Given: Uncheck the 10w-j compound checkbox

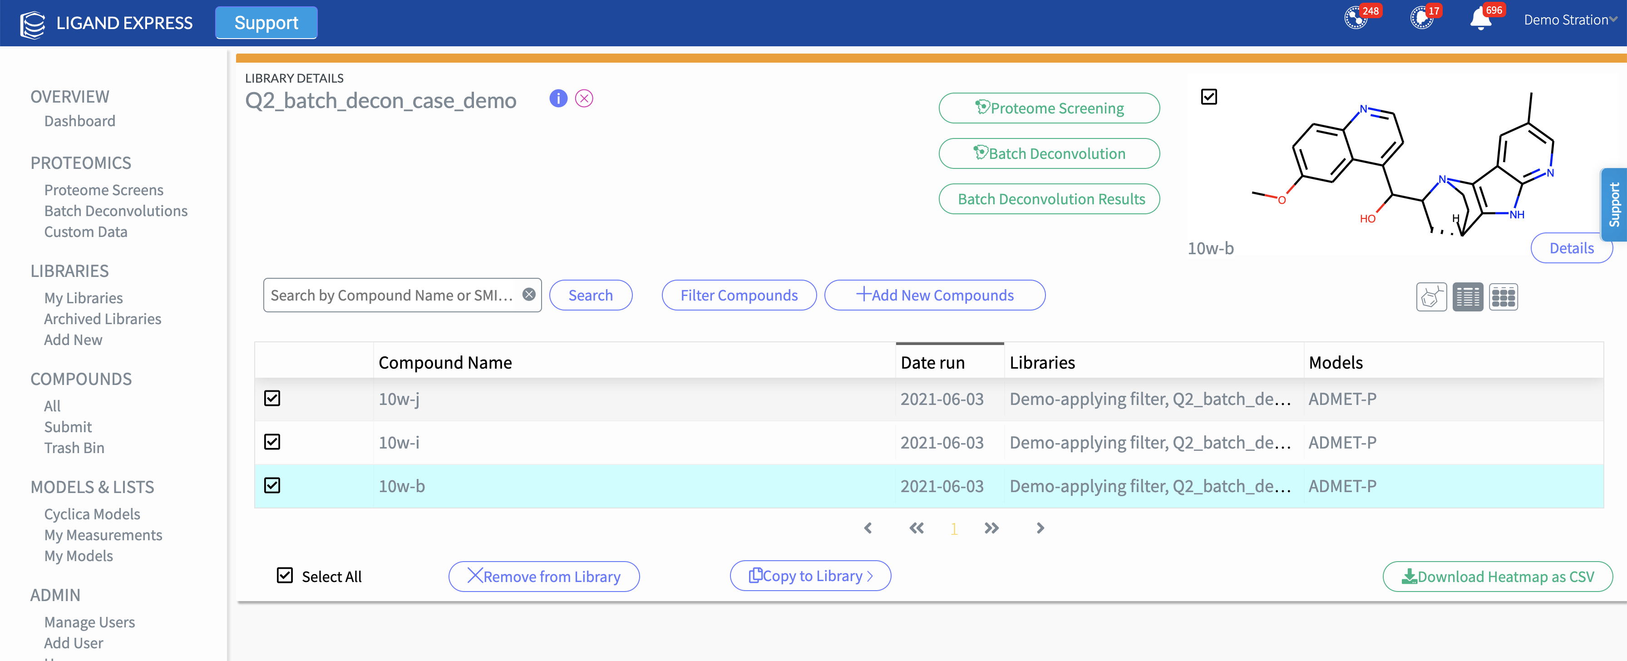Looking at the screenshot, I should coord(272,399).
